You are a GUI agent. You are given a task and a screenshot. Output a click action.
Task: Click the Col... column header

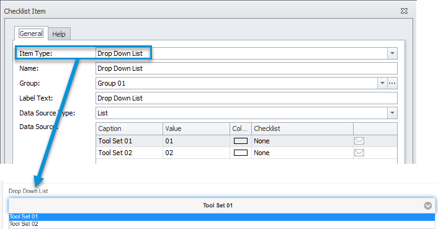click(241, 128)
